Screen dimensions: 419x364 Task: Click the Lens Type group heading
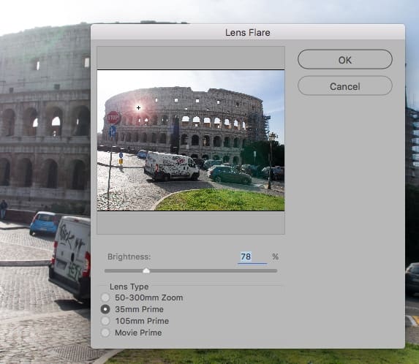[129, 287]
